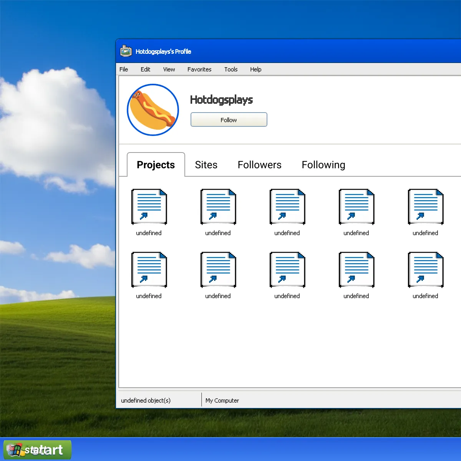Click the Windows Start button
The height and width of the screenshot is (461, 461).
tap(38, 450)
